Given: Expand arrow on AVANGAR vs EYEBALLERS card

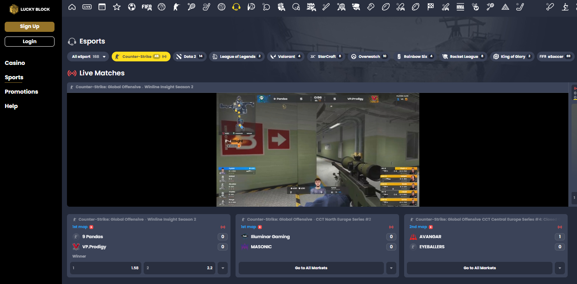Looking at the screenshot, I should 559,268.
